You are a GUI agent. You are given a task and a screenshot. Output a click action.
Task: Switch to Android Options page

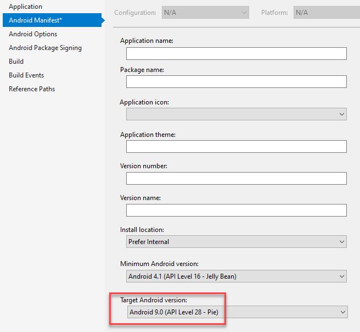(x=33, y=34)
